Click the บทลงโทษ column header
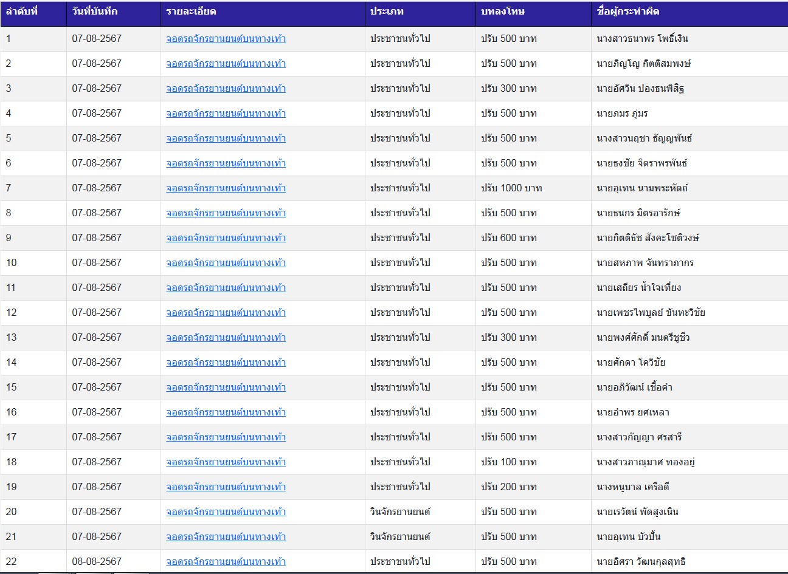 (503, 12)
